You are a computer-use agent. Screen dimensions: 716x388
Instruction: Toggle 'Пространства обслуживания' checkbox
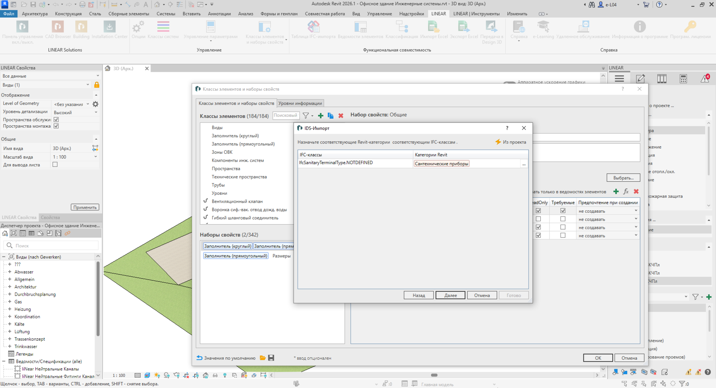click(x=56, y=120)
